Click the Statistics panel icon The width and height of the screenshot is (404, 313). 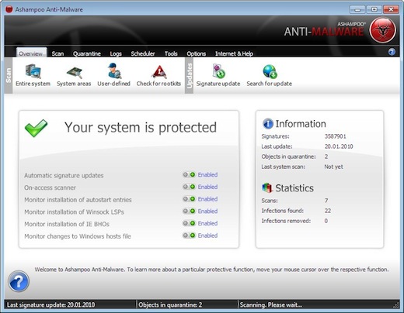[267, 187]
